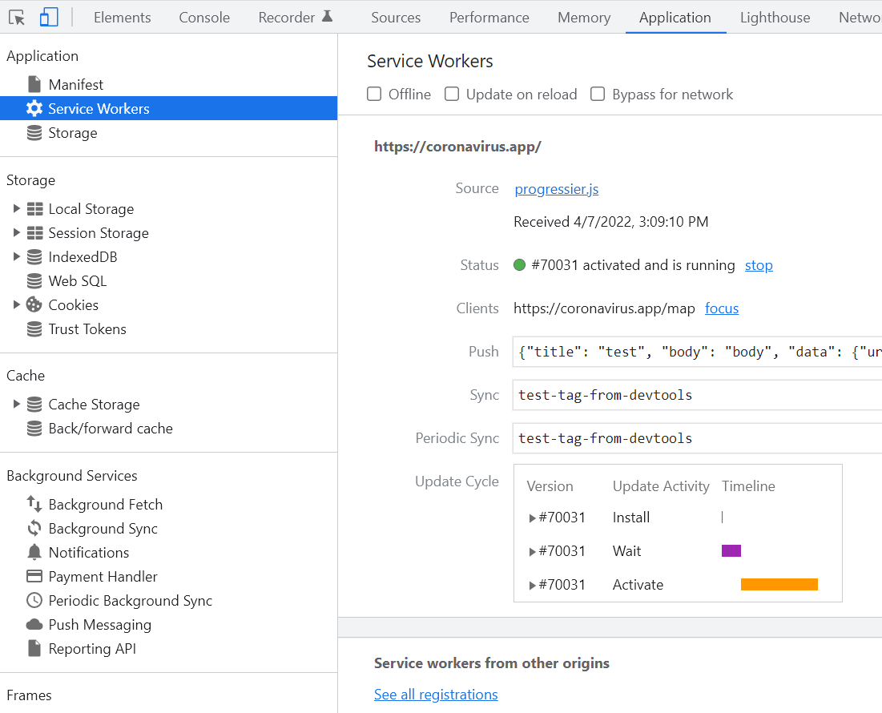Screen dimensions: 882x713
Task: Expand the Local Storage tree node
Action: (16, 208)
